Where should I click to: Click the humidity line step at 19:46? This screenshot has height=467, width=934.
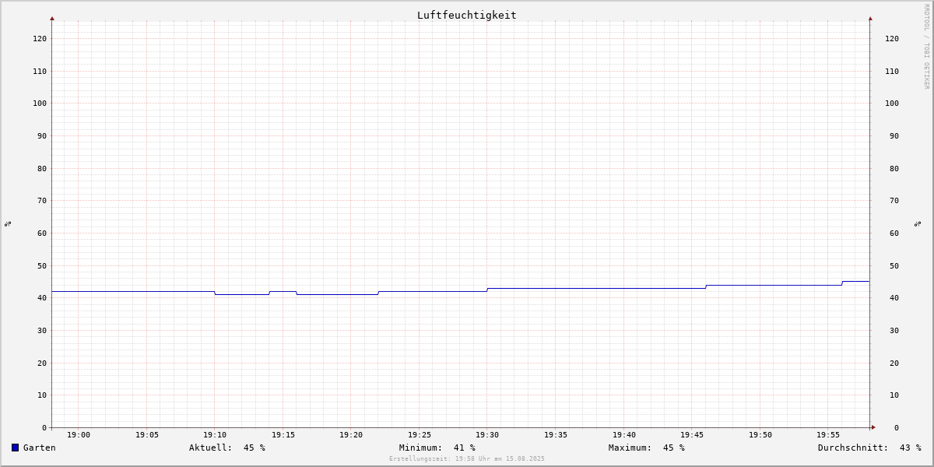(706, 286)
